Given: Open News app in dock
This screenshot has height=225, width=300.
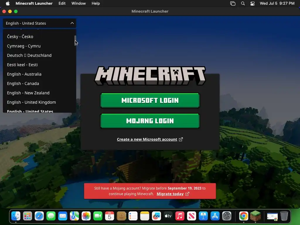Looking at the screenshot, I should click(x=191, y=216).
